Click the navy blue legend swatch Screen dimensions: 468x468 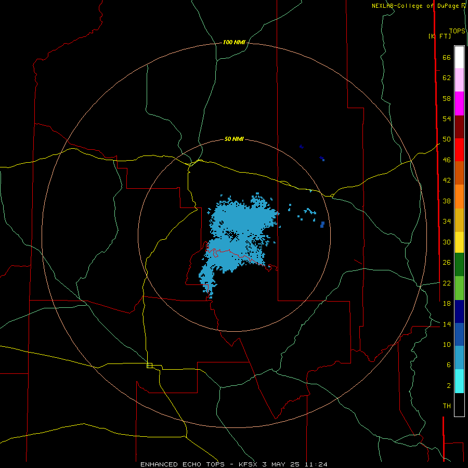pos(459,311)
